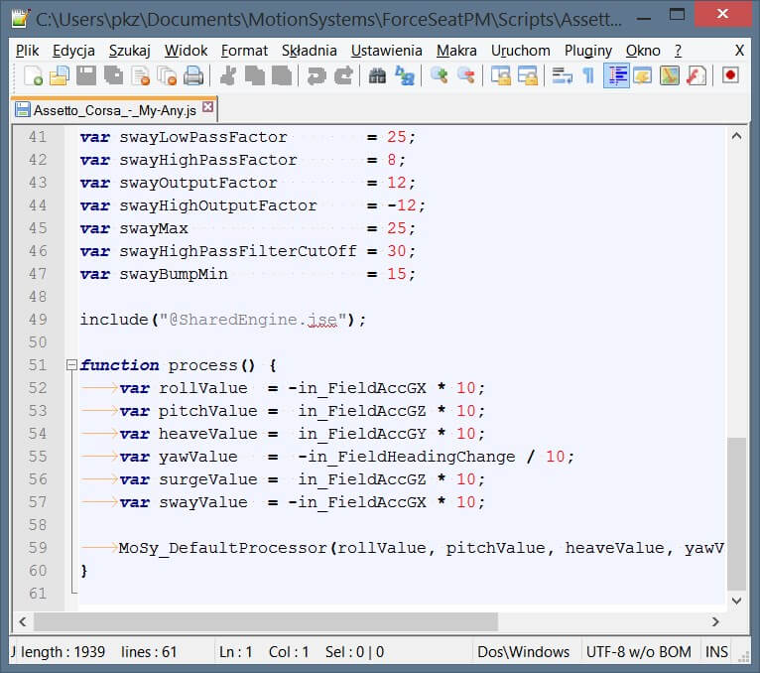Click the Undo arrow icon
Image resolution: width=760 pixels, height=673 pixels.
tap(317, 76)
